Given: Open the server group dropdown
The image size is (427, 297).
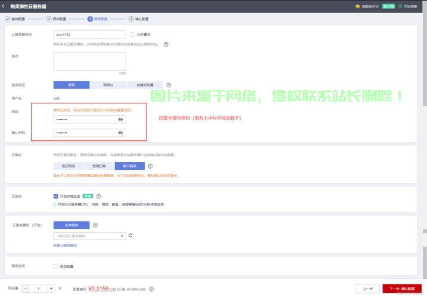Looking at the screenshot, I should tap(89, 236).
